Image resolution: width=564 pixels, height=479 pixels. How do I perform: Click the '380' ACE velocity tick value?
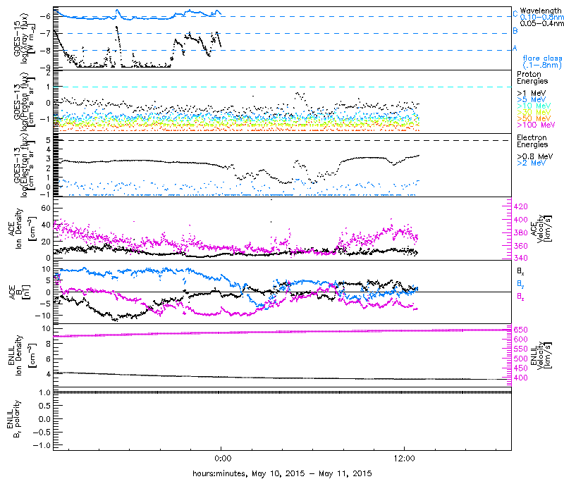tap(521, 232)
